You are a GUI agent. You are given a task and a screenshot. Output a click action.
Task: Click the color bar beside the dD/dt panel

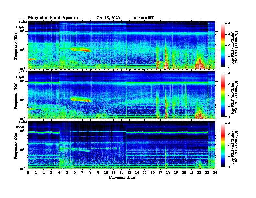click(223, 95)
